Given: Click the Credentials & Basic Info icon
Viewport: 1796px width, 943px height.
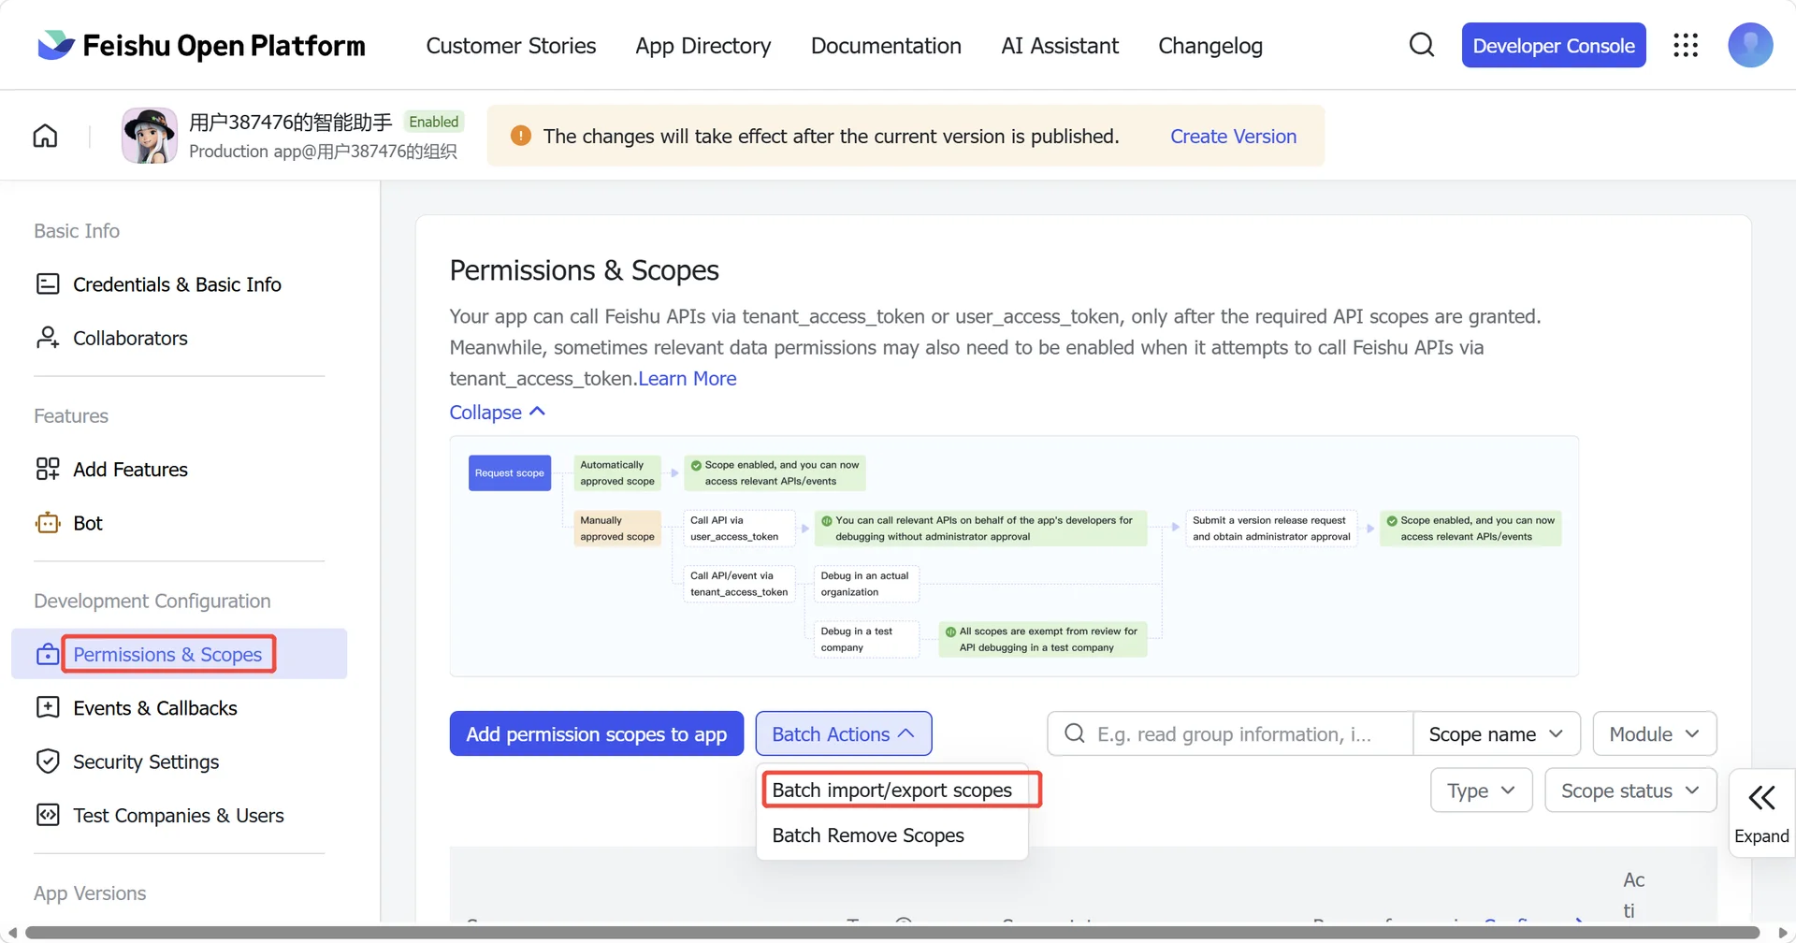Looking at the screenshot, I should [x=48, y=283].
